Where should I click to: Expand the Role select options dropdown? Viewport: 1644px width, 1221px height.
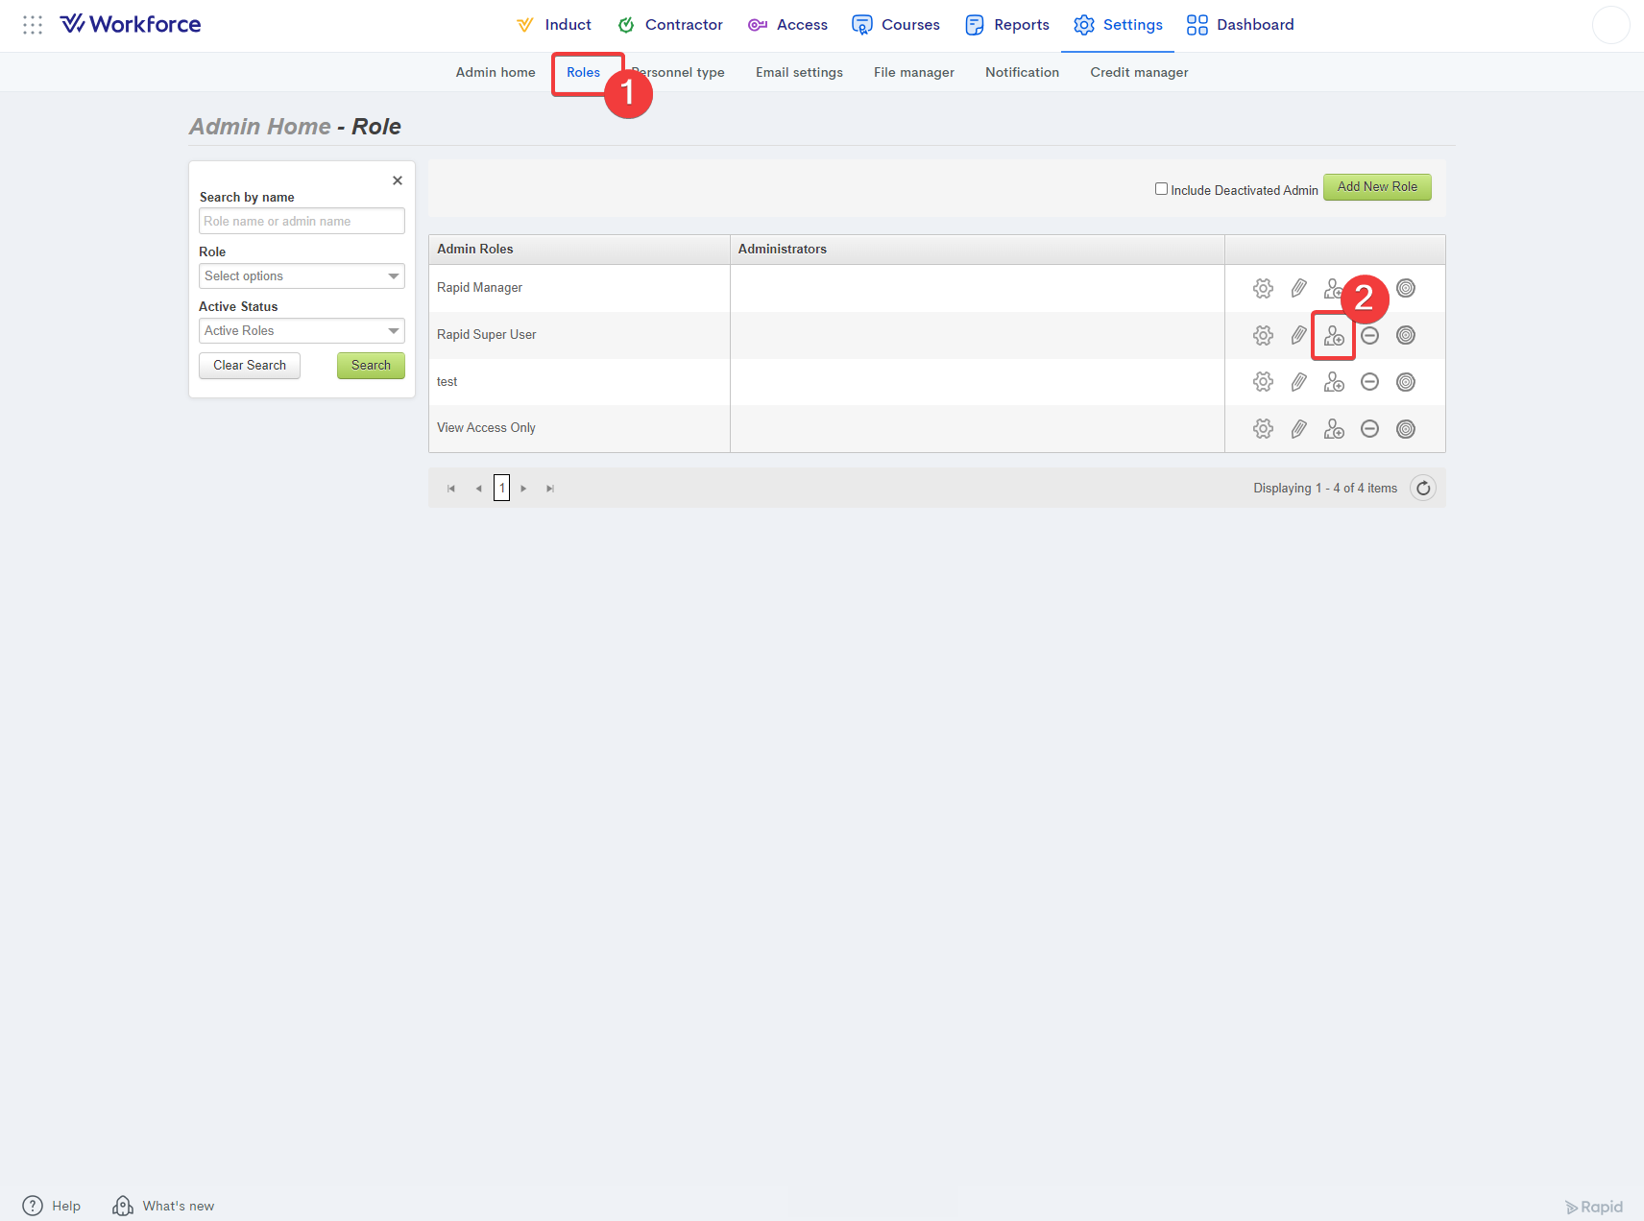point(302,276)
